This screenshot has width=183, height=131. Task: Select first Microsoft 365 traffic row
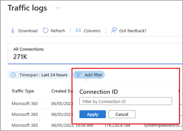click(x=40, y=103)
